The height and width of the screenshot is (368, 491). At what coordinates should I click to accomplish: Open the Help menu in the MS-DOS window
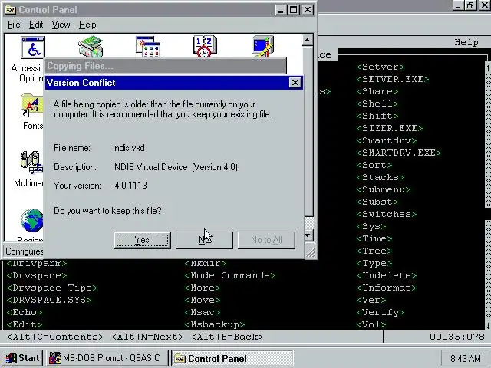466,42
